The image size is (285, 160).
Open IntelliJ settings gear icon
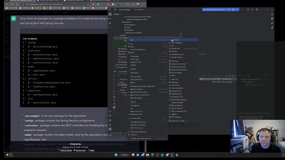click(x=257, y=9)
